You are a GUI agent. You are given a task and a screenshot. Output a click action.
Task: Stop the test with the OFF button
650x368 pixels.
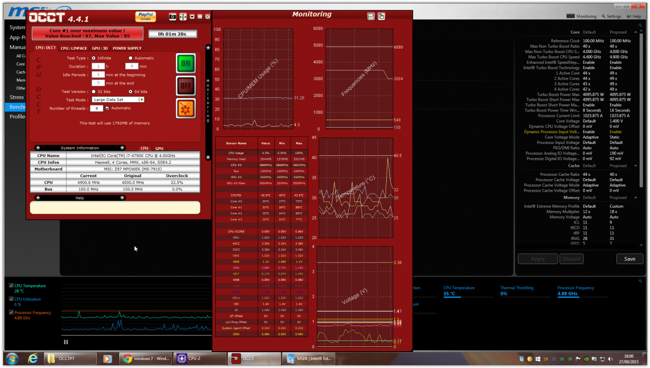click(x=186, y=86)
